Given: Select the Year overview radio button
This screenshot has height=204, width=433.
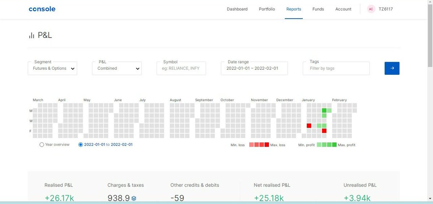Looking at the screenshot, I should 42,144.
